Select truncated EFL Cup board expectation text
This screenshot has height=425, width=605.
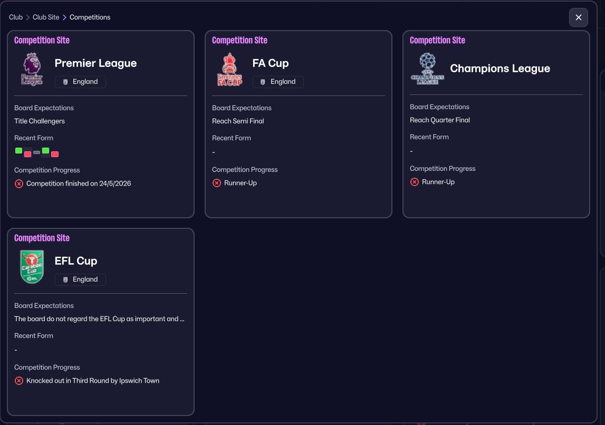99,319
